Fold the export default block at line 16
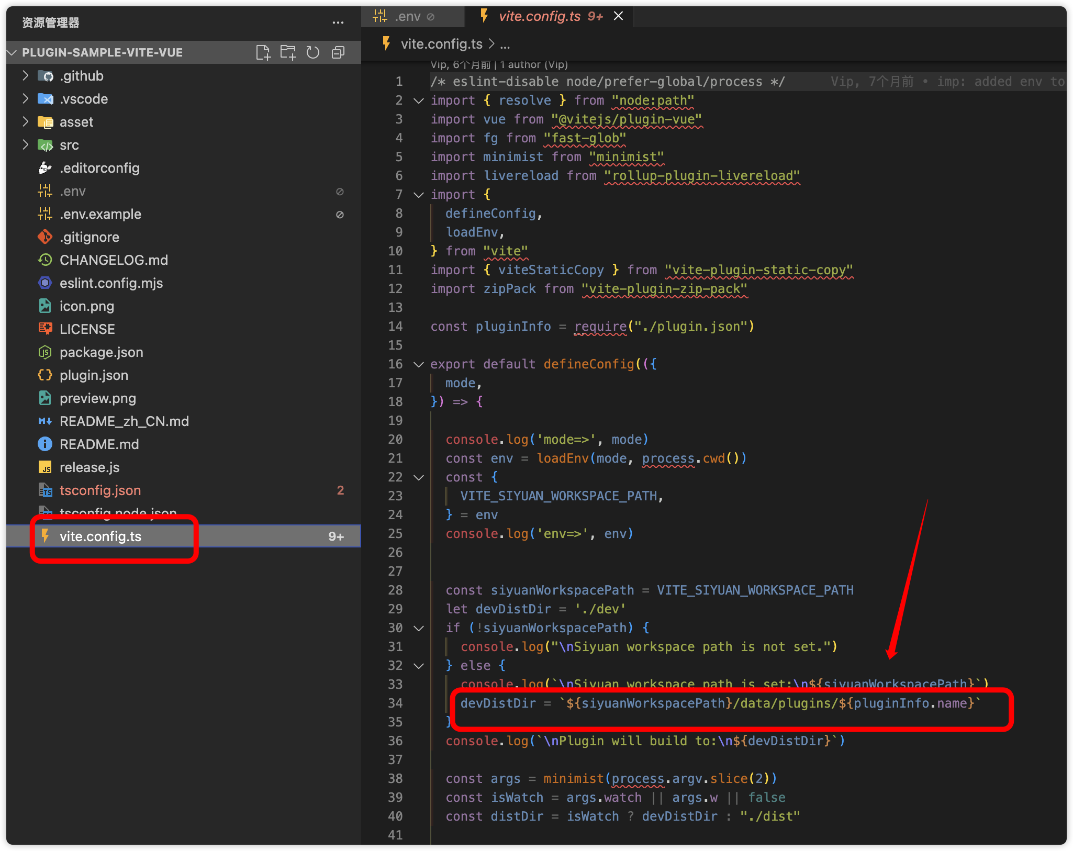 (x=419, y=364)
